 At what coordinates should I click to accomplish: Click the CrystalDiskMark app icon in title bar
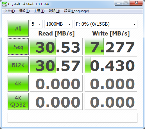[4, 4]
